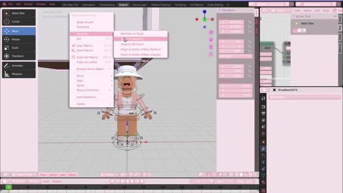This screenshot has height=193, width=343.
Task: Open the Keying popover in timeline
Action: [x=34, y=181]
